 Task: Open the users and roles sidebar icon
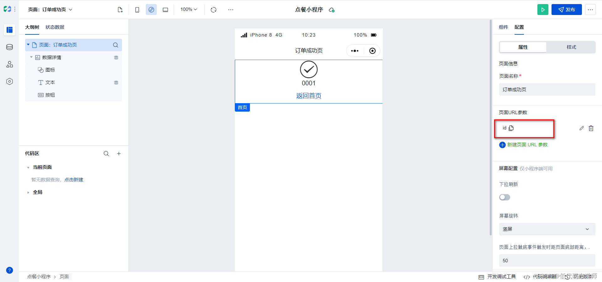(10, 64)
